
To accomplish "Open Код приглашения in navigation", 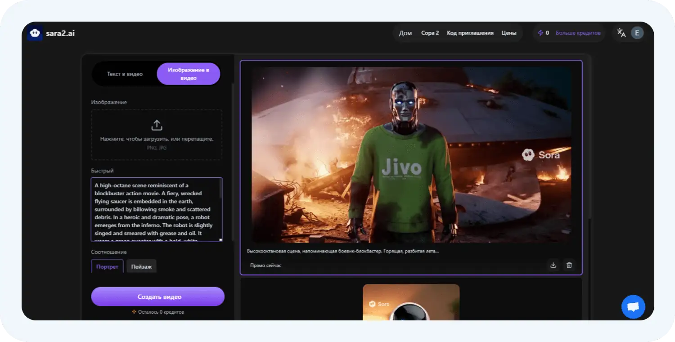I will coord(470,33).
